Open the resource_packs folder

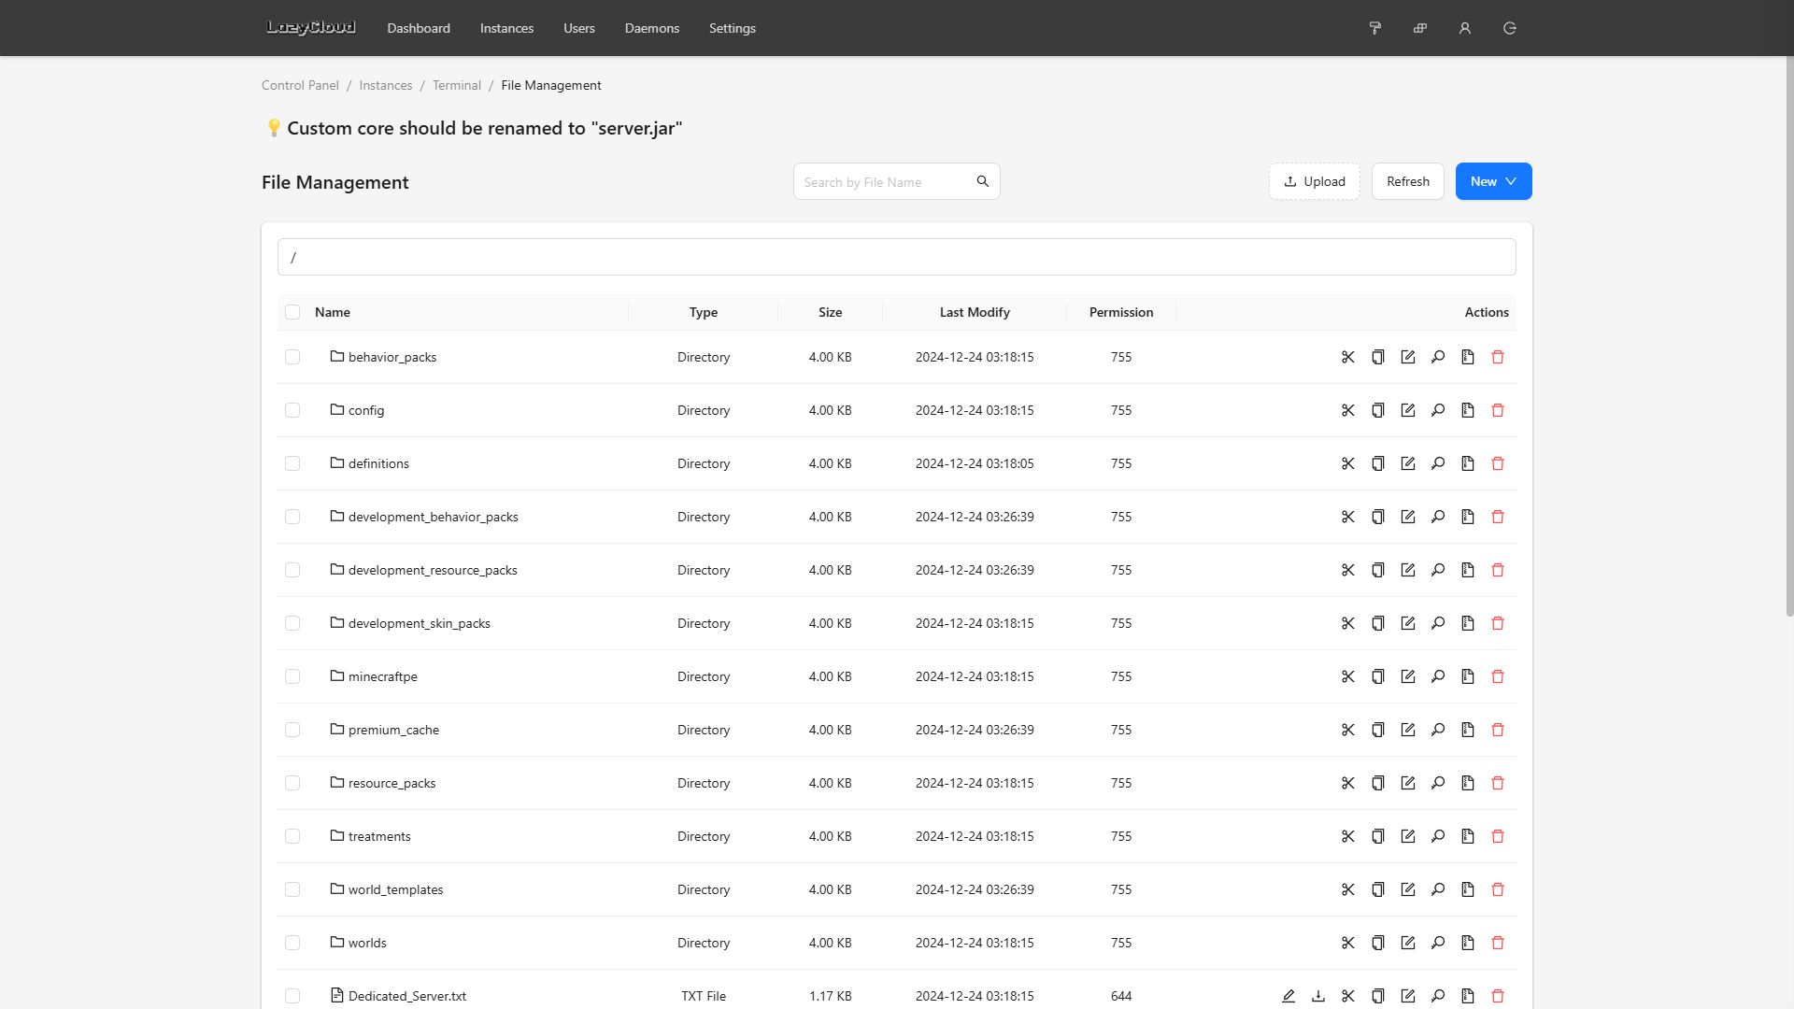[392, 783]
